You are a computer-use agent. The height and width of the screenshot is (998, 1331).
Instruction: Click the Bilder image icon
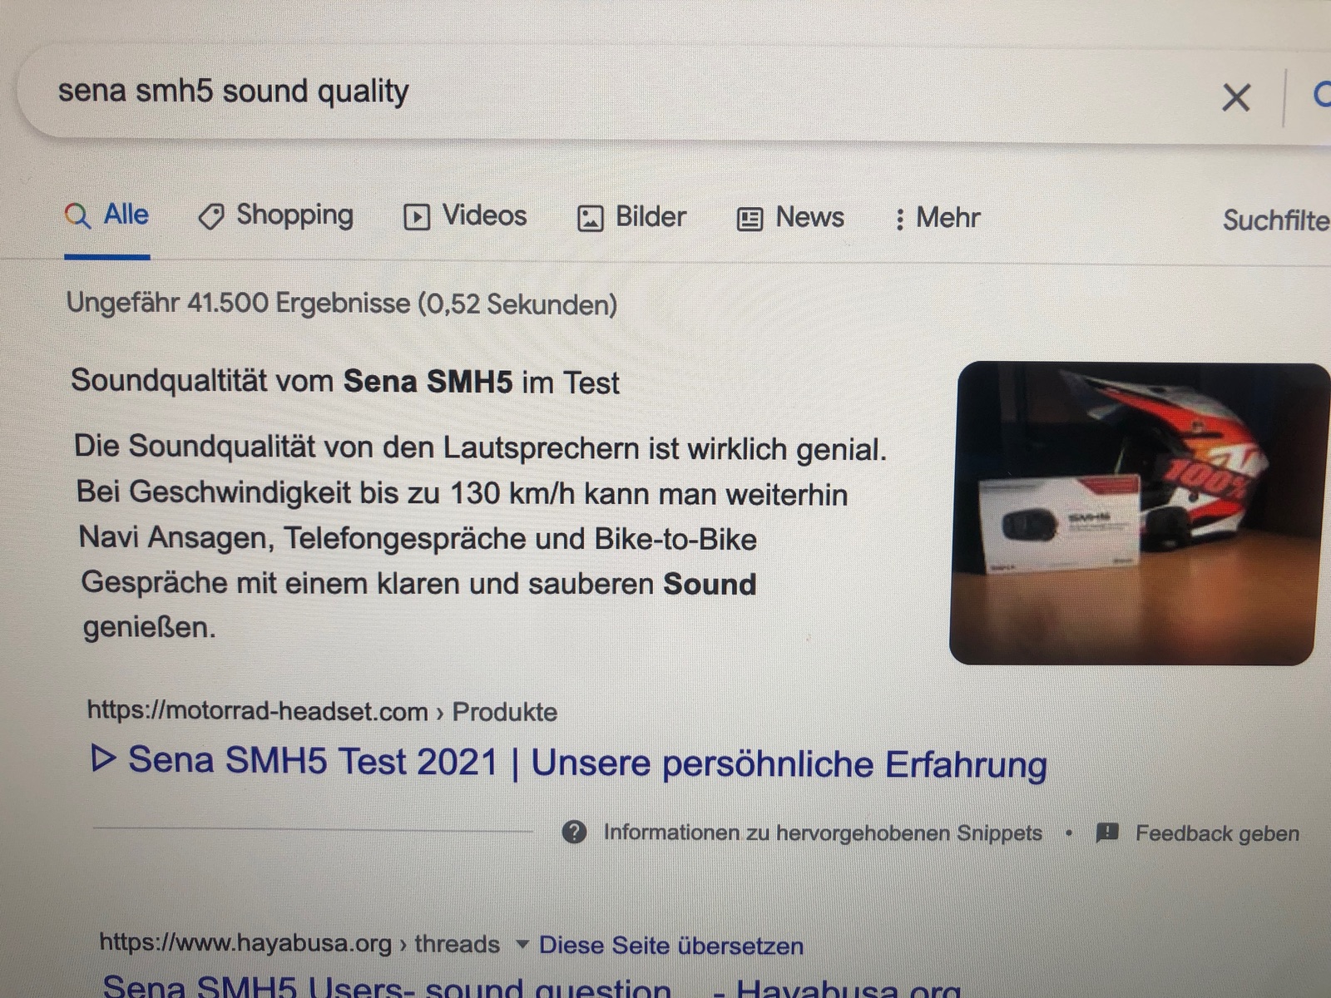click(x=590, y=219)
